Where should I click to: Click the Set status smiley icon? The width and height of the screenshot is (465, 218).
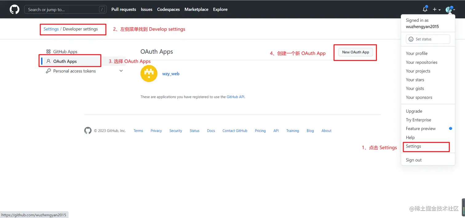pos(411,39)
